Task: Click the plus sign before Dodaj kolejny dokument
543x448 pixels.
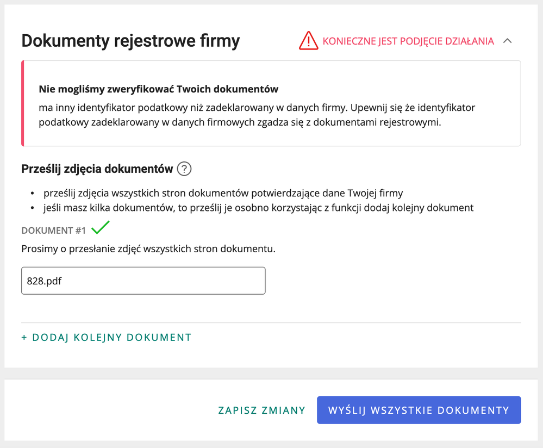Action: pyautogui.click(x=24, y=338)
